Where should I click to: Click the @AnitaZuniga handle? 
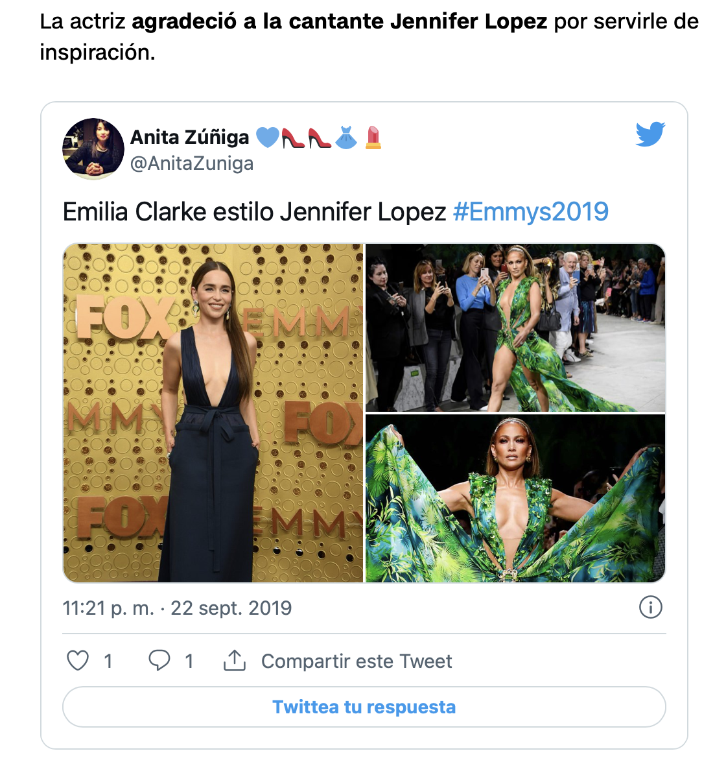(192, 163)
